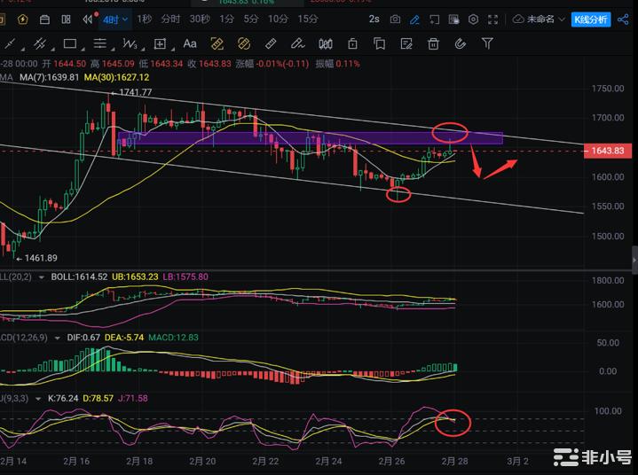
Task: Select the text annotation Aa tool
Action: point(189,43)
